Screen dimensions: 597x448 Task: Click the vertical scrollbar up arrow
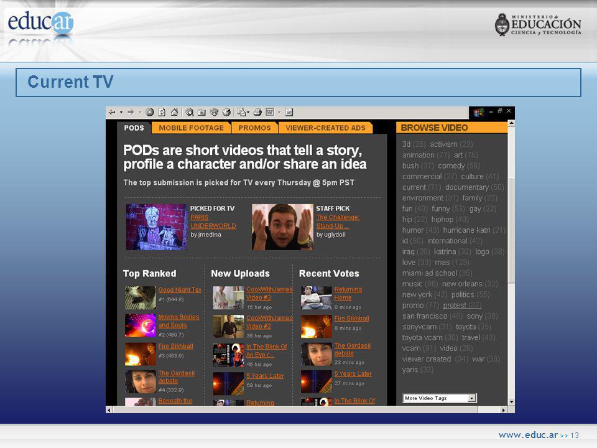[x=511, y=123]
